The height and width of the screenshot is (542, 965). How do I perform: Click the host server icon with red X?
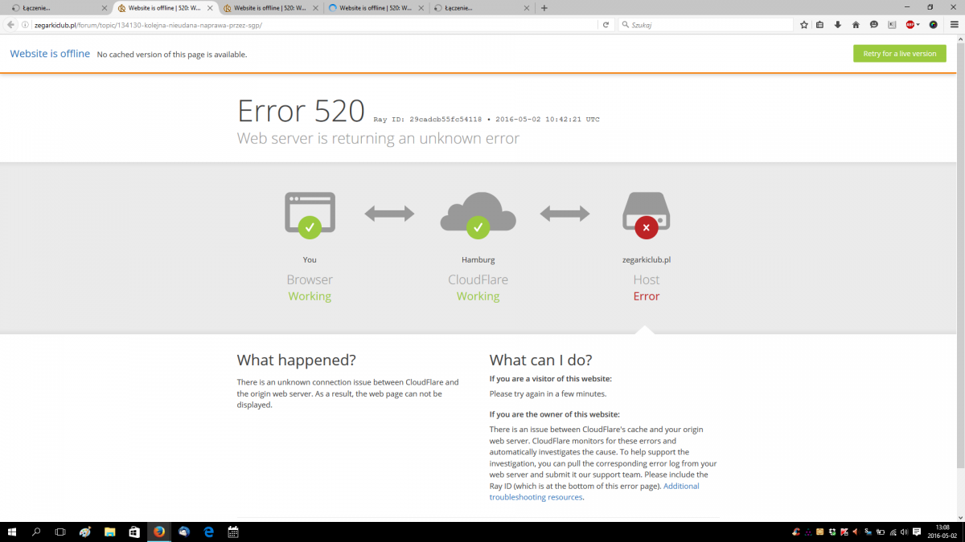coord(647,214)
